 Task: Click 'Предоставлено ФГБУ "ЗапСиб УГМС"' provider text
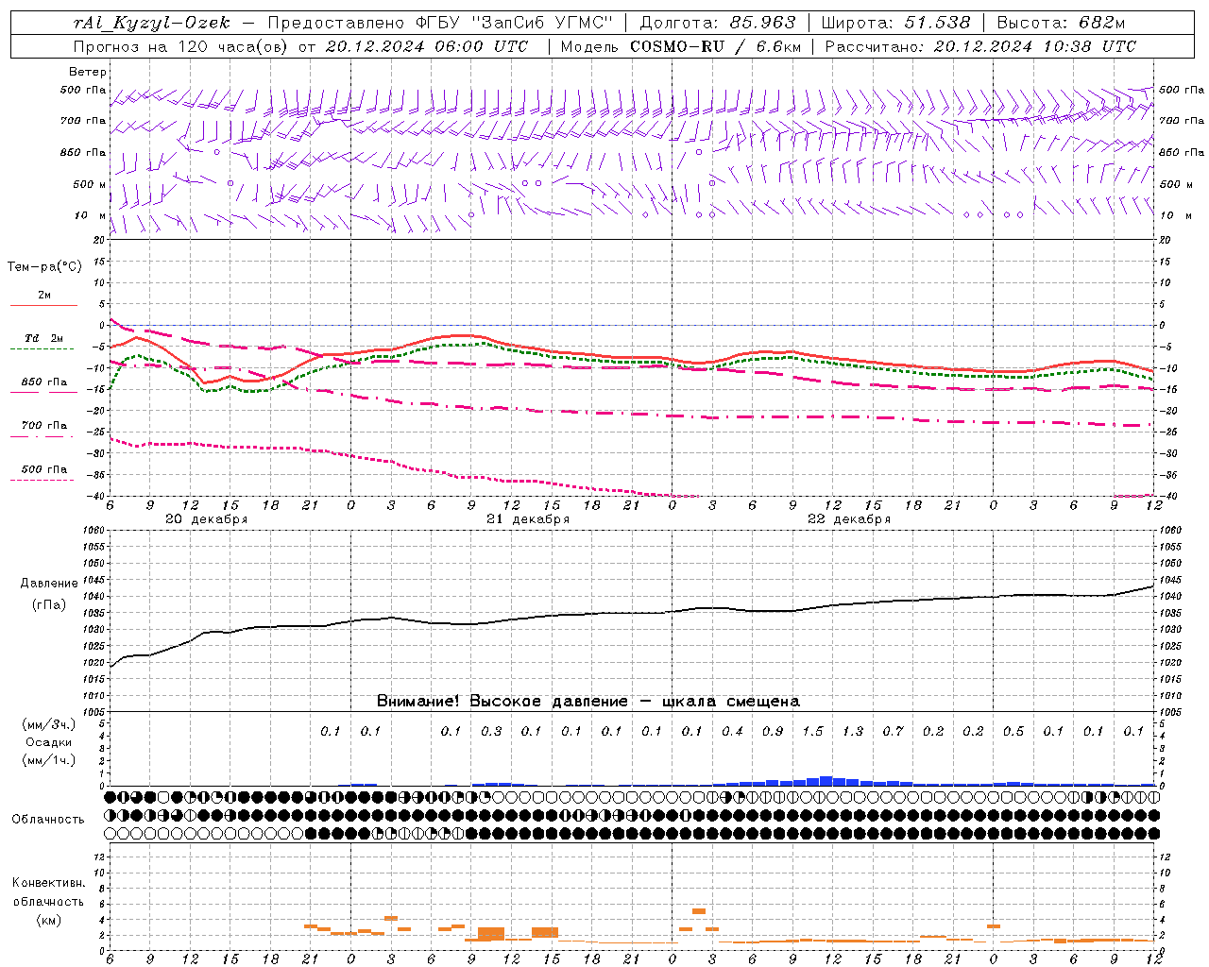tap(440, 23)
